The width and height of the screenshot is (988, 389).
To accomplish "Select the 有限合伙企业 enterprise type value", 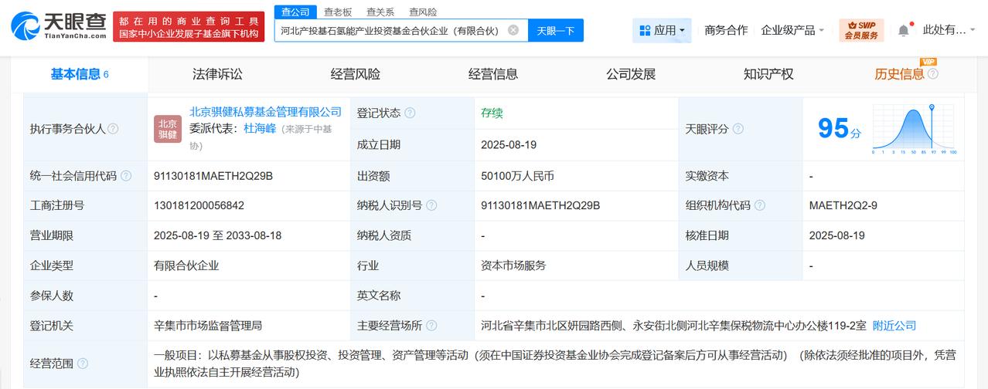I will click(186, 266).
